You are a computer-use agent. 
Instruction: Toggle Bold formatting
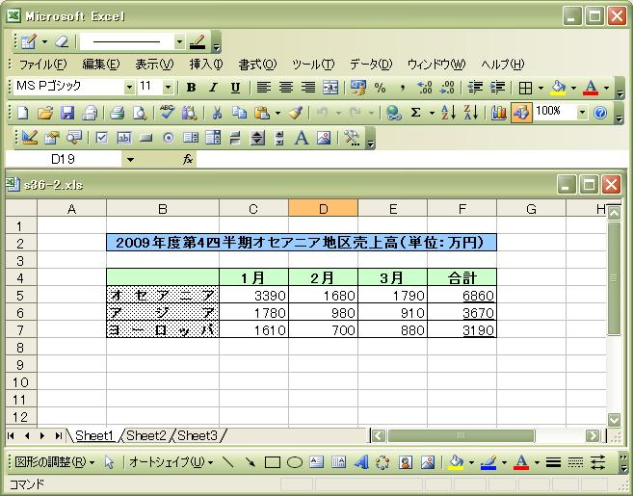pos(192,88)
